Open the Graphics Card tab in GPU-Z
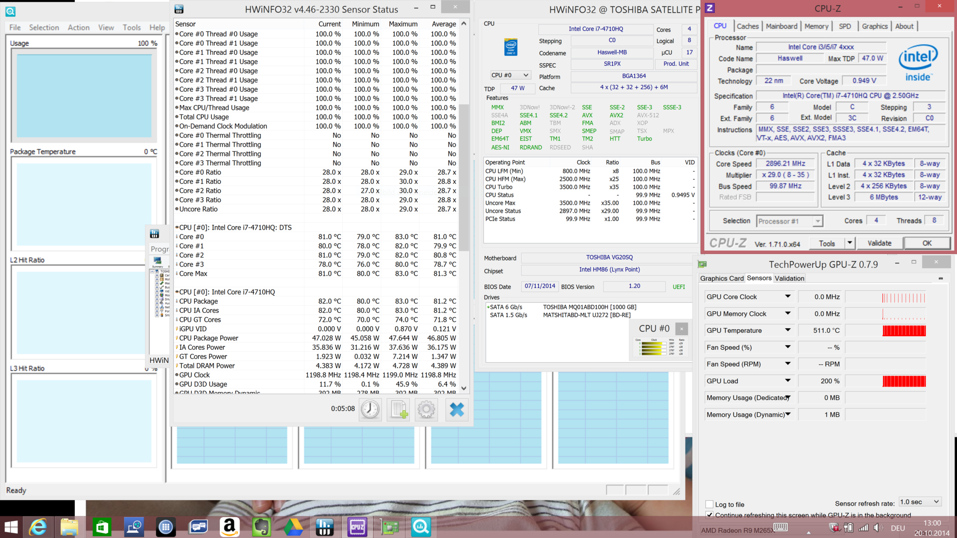957x538 pixels. tap(721, 278)
